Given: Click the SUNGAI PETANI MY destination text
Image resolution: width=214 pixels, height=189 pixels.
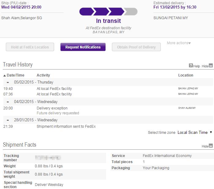Looking at the screenshot, I should pos(171,18).
